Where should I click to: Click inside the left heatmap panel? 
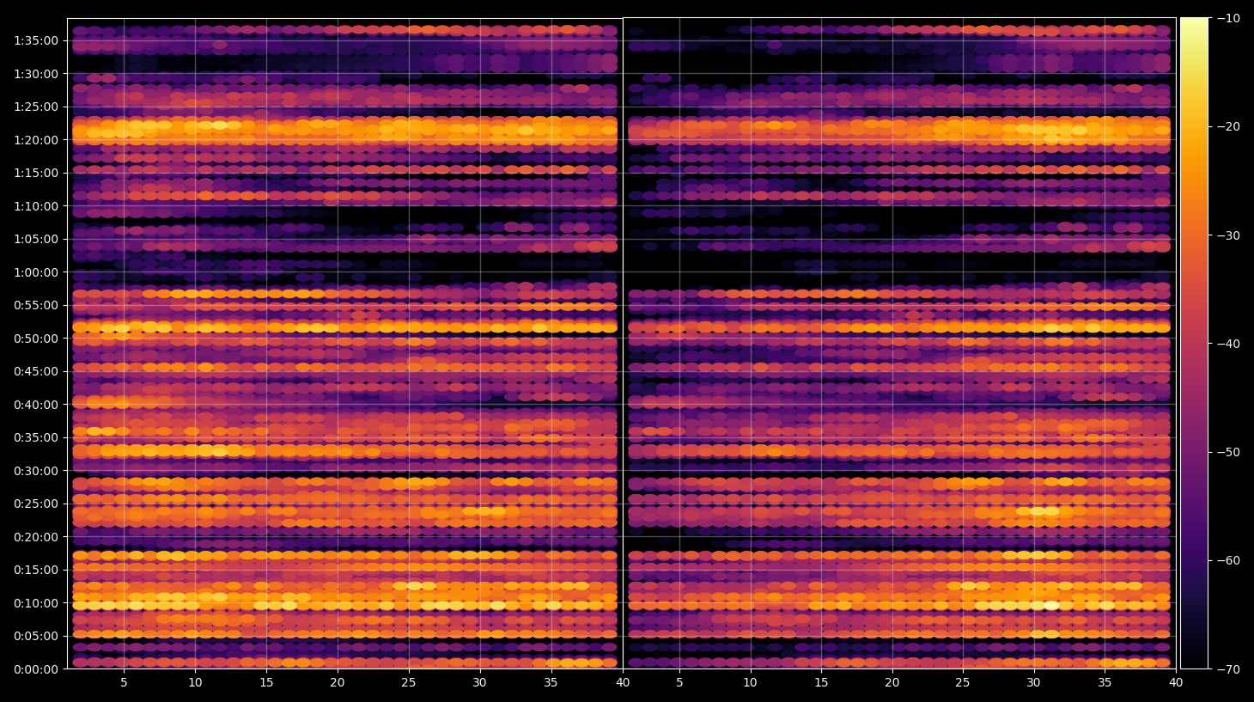[x=344, y=344]
